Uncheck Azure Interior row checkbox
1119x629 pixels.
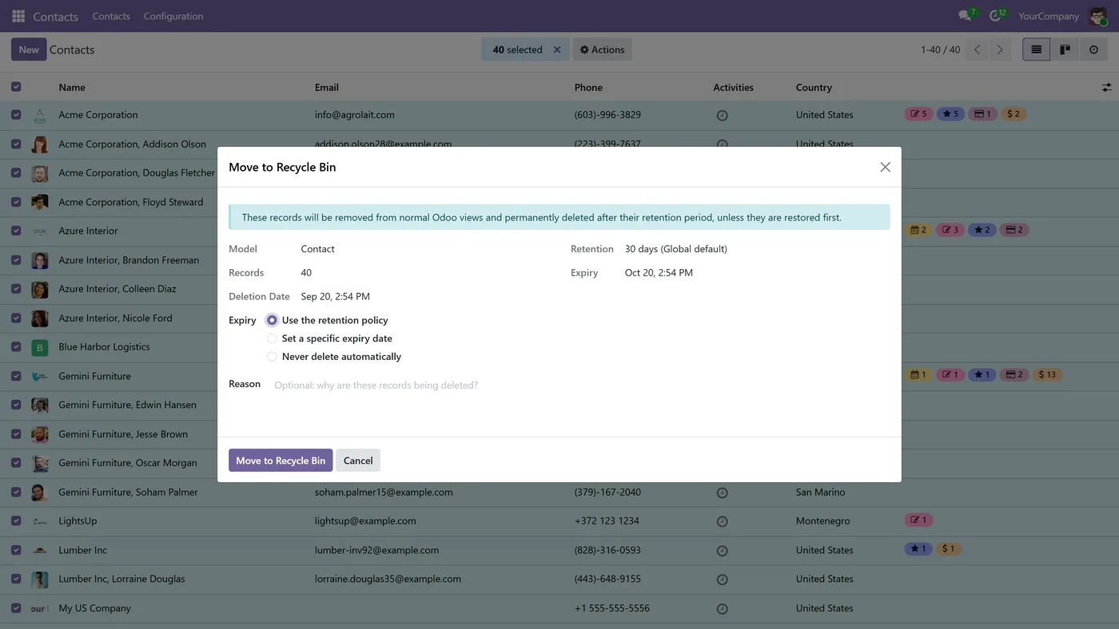[16, 231]
